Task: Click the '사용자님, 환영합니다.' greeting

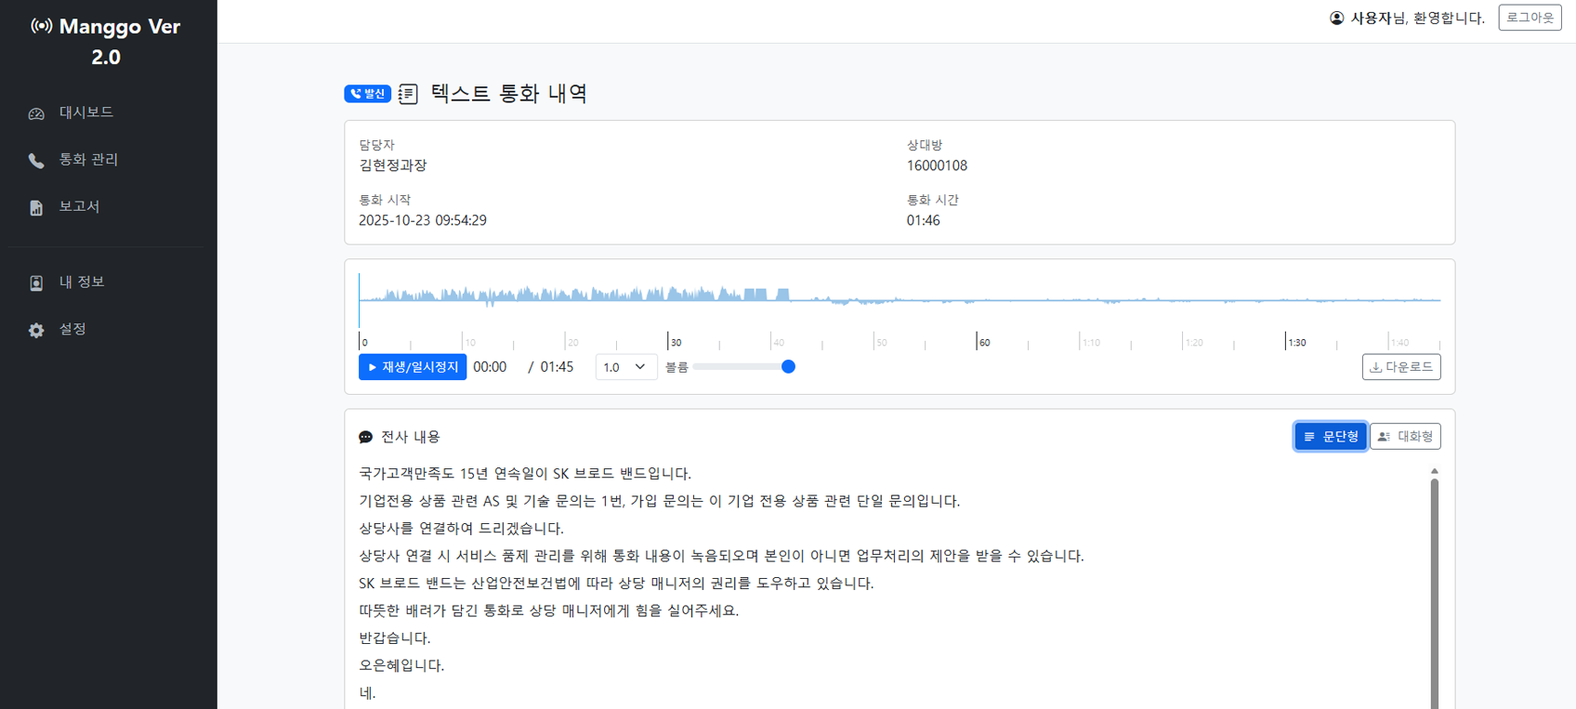Action: [1417, 18]
